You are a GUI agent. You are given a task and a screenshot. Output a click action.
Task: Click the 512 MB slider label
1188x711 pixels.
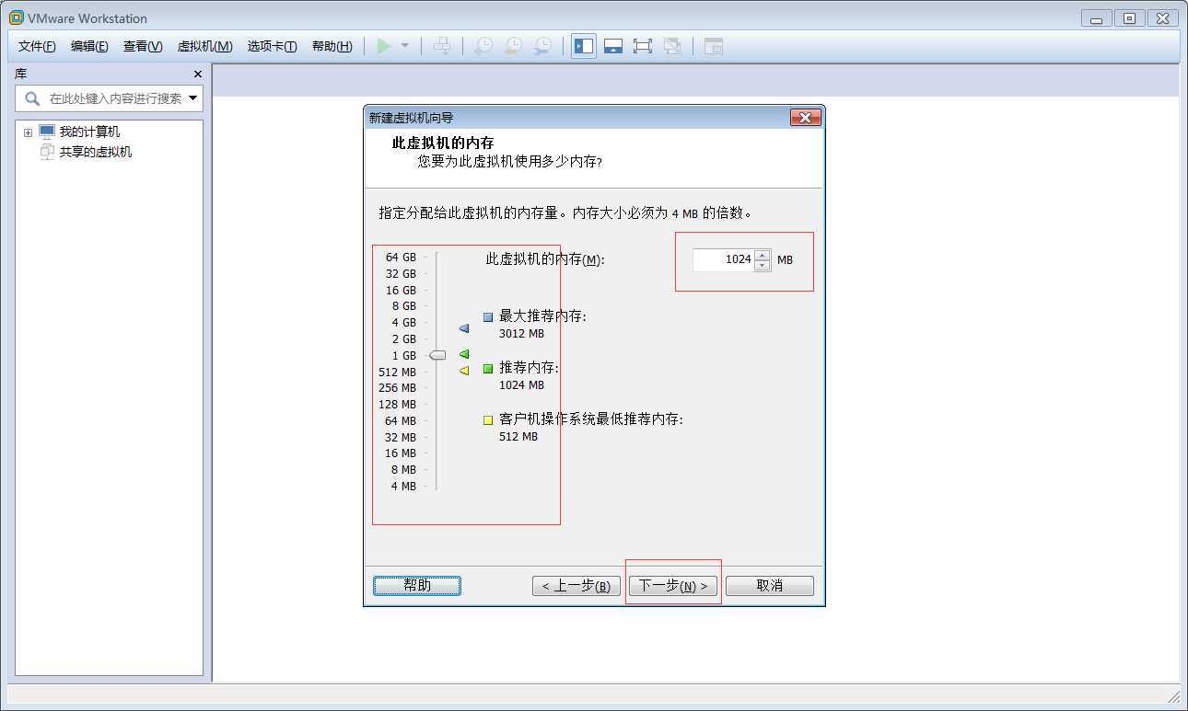point(397,373)
